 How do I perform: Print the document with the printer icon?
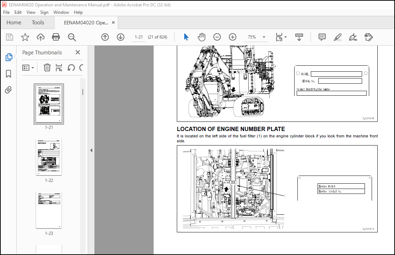tap(56, 37)
